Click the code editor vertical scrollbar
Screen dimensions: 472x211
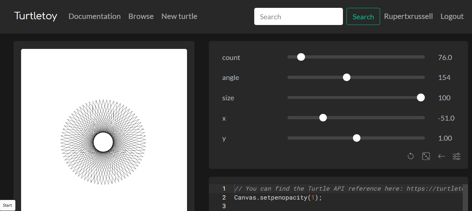(465, 197)
